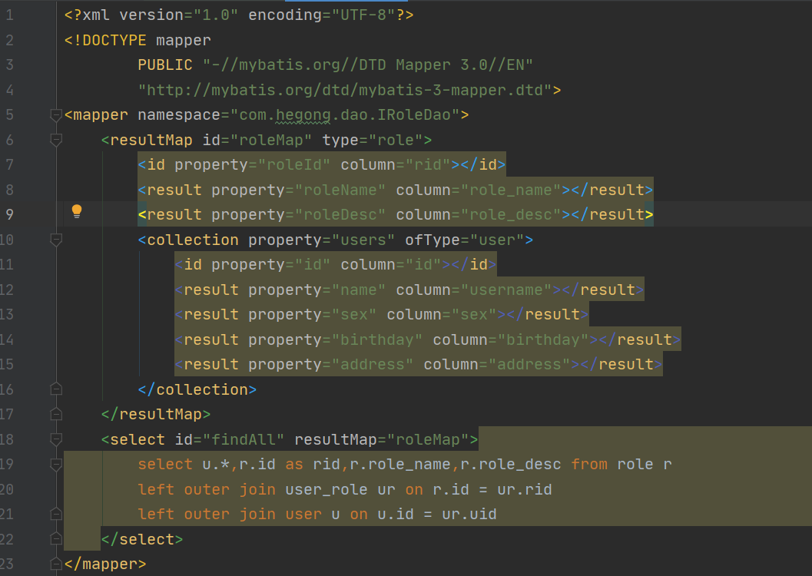The image size is (812, 576).
Task: Click column "address" value
Action: tap(529, 364)
